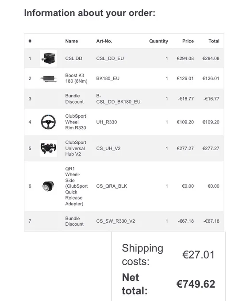Select article number UH_R330

107,122
